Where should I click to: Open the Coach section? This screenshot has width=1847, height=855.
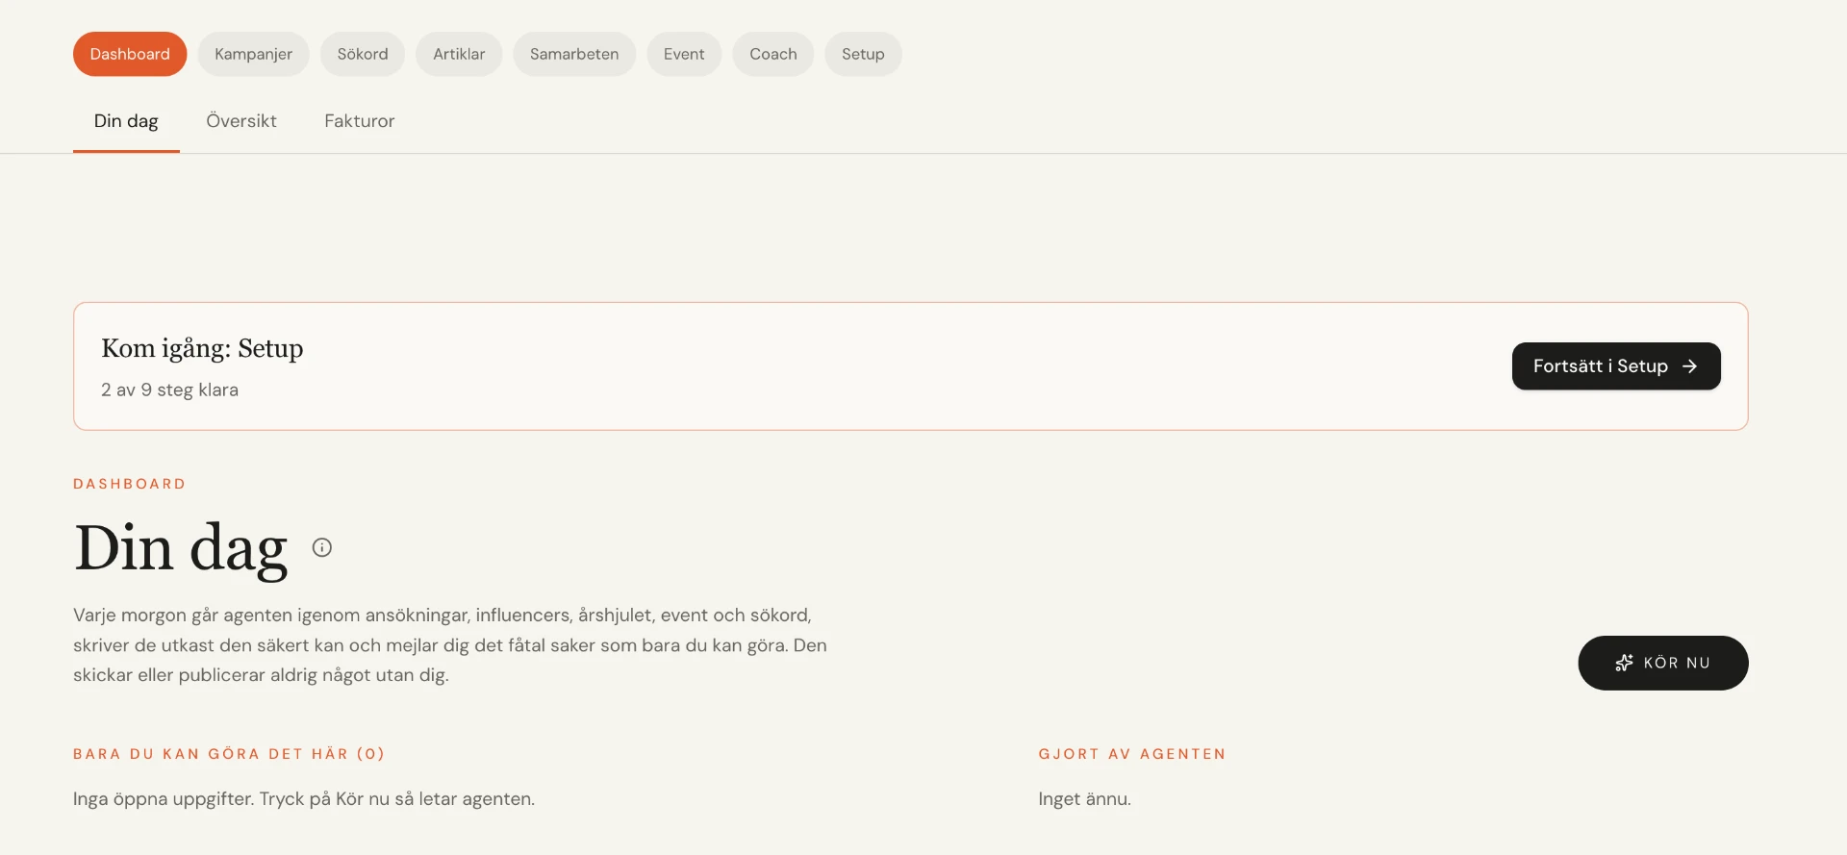[x=773, y=54]
